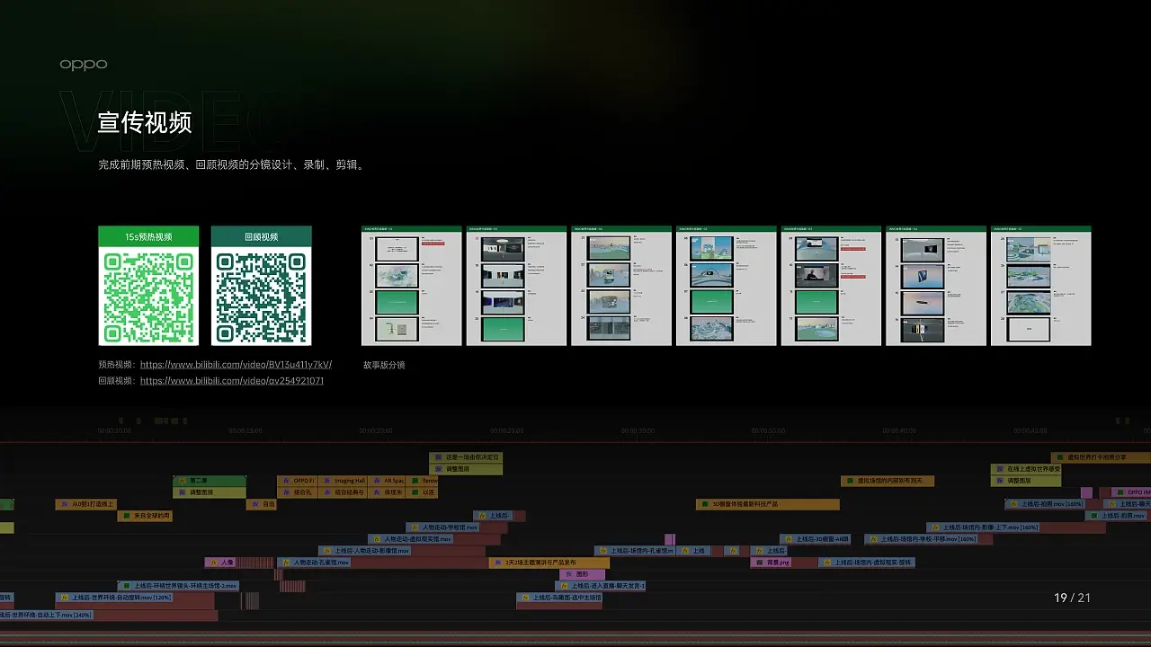The image size is (1151, 647).
Task: Click the page indicator 19 / 21
Action: click(1072, 598)
